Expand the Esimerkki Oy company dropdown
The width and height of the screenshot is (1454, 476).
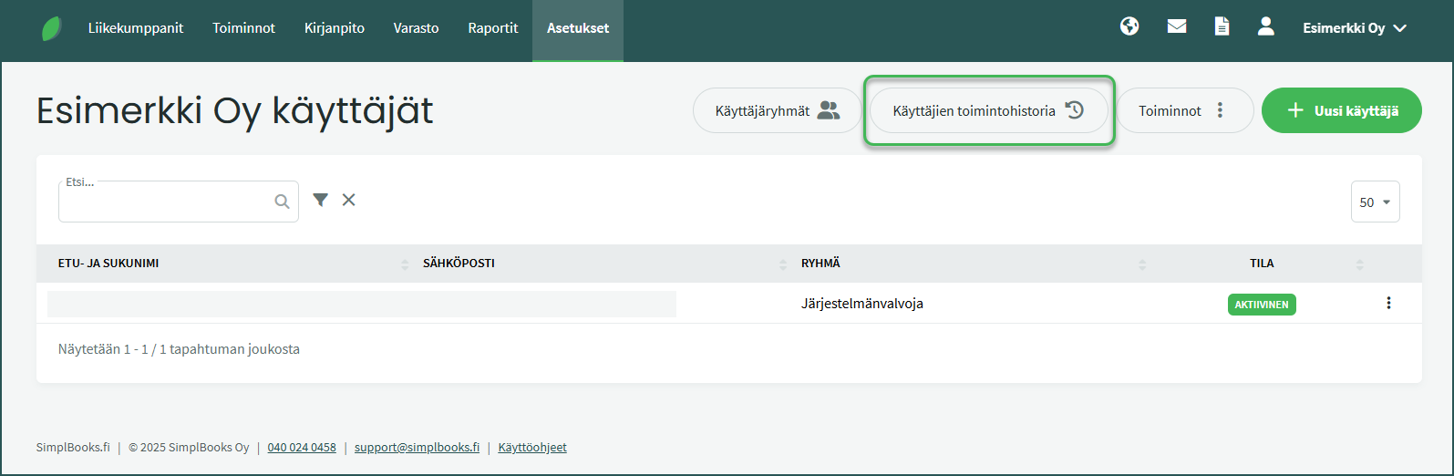(1355, 28)
